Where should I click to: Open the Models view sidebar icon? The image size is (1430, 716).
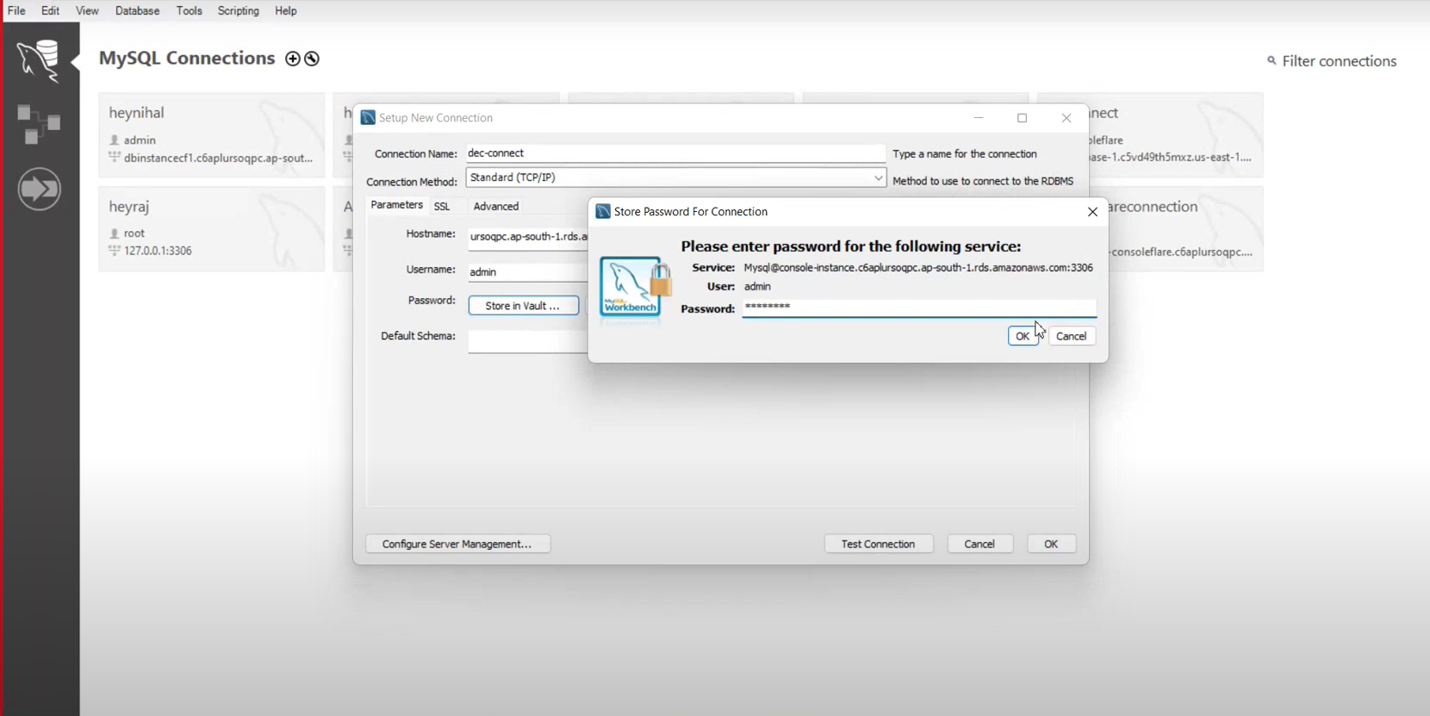click(x=39, y=124)
